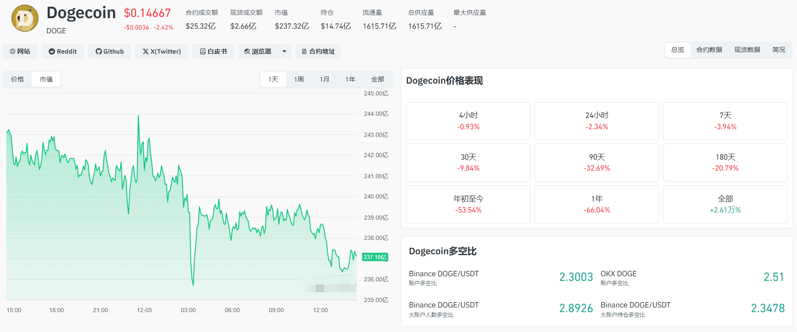This screenshot has width=797, height=332.
Task: Click the 总供应量 header label
Action: 421,13
